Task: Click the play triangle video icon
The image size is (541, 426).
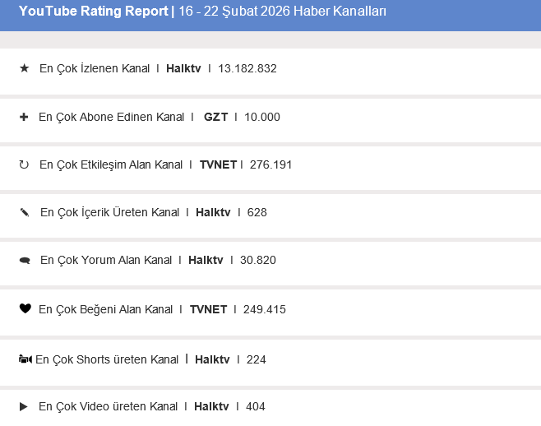Action: tap(24, 406)
